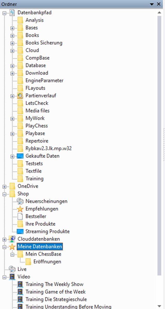Screen dimensions: 165x309
Task: Click the Meine Datenbanken star icon
Action: (12, 247)
